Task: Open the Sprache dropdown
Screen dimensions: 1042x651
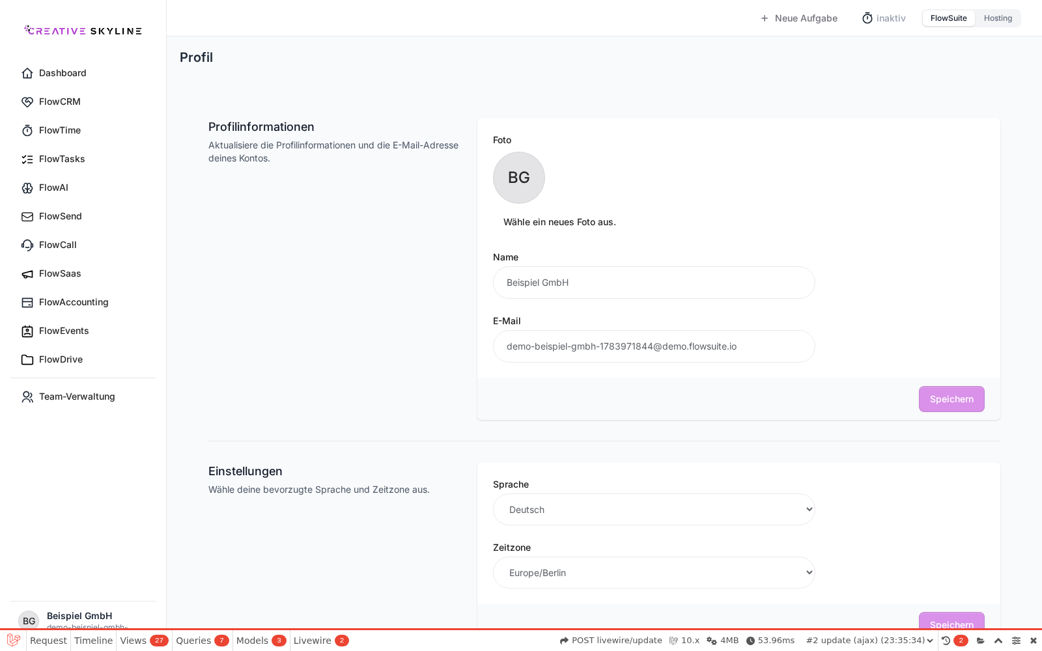Action: pos(654,510)
